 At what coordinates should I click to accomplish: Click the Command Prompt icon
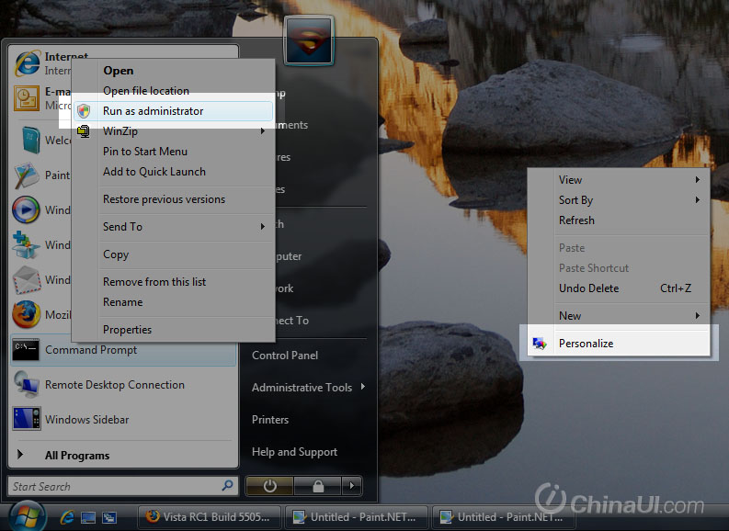(x=26, y=350)
